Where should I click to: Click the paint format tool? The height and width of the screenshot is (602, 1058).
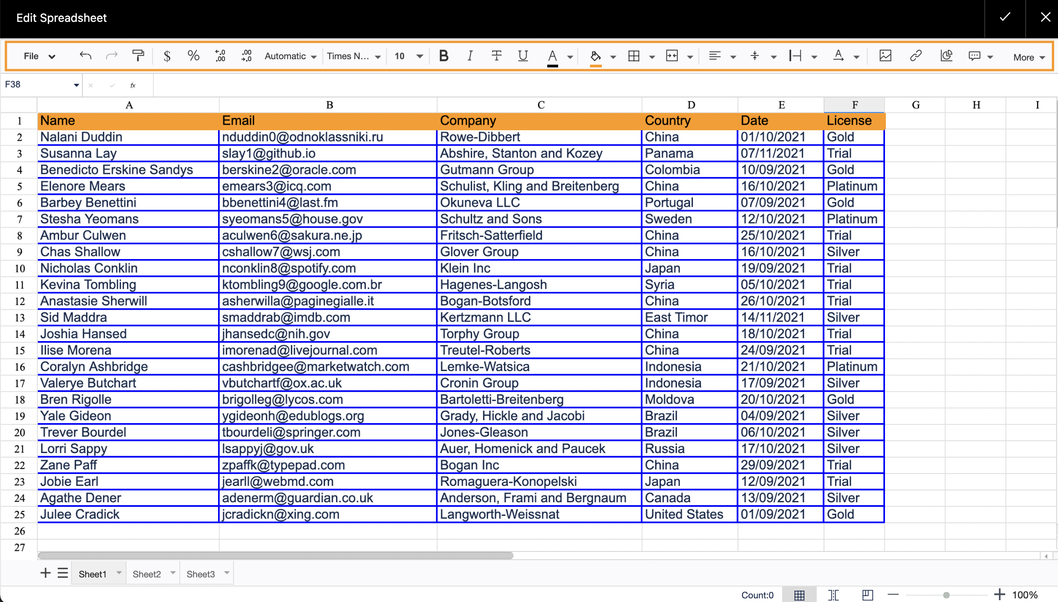click(138, 56)
